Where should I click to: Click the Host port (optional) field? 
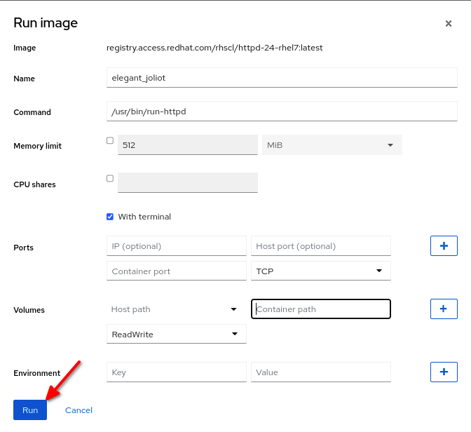(x=321, y=246)
